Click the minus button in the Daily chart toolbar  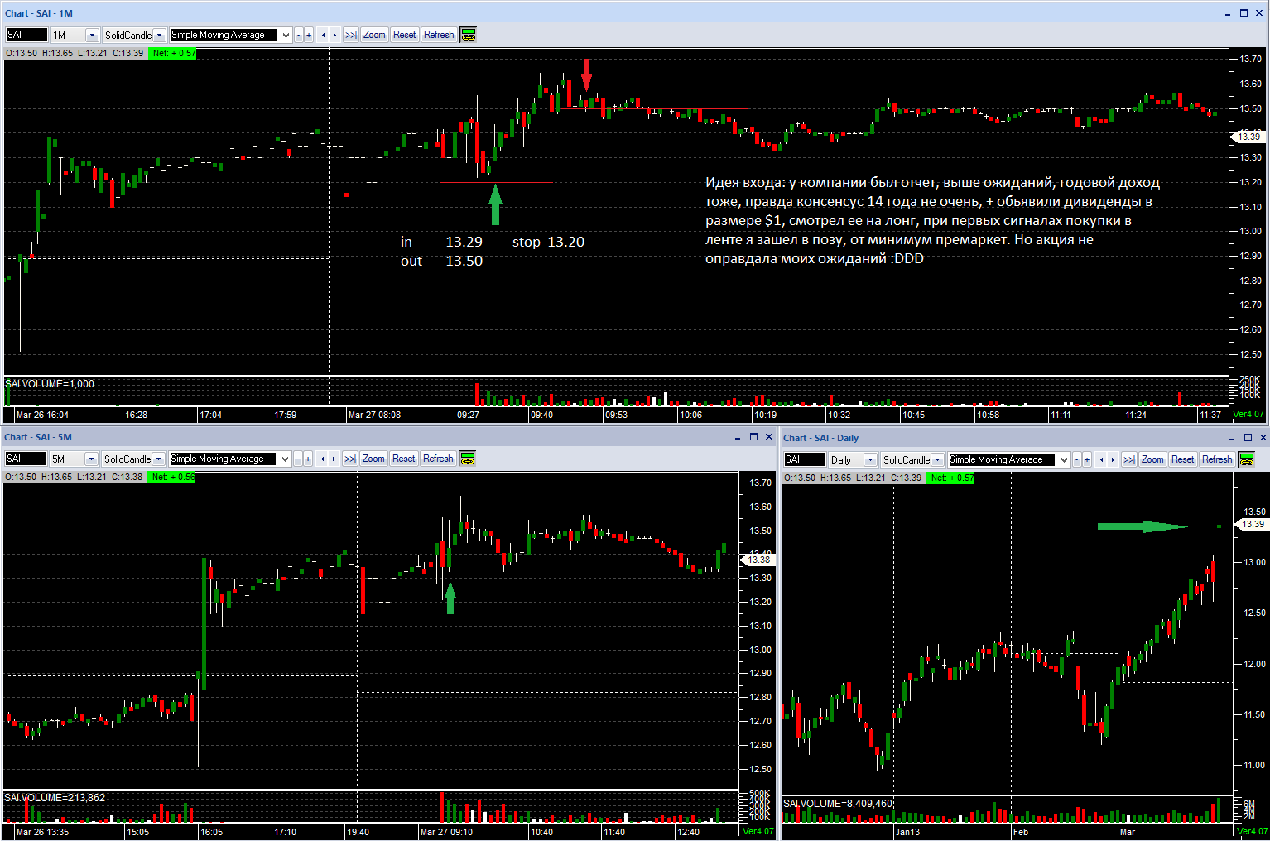click(x=1077, y=459)
